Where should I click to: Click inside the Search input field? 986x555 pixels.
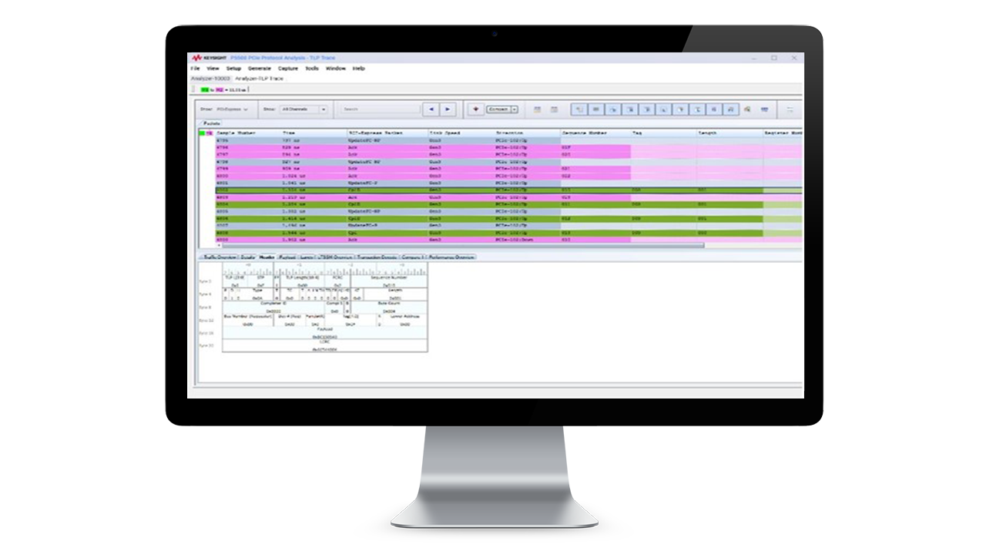pyautogui.click(x=381, y=109)
